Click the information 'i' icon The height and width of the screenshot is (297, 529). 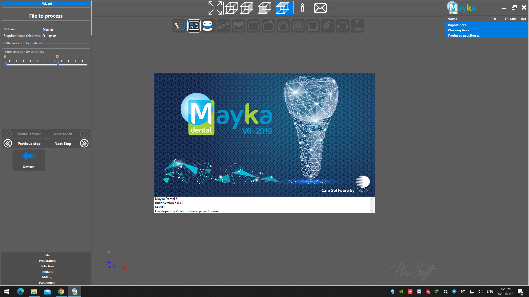click(303, 8)
